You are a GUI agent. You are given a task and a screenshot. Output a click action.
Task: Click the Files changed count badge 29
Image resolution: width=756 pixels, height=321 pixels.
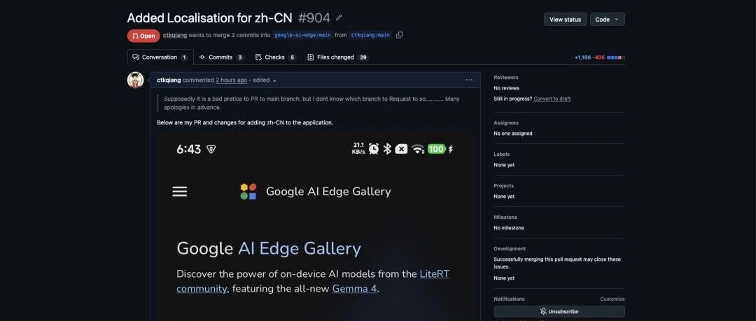[x=363, y=57]
